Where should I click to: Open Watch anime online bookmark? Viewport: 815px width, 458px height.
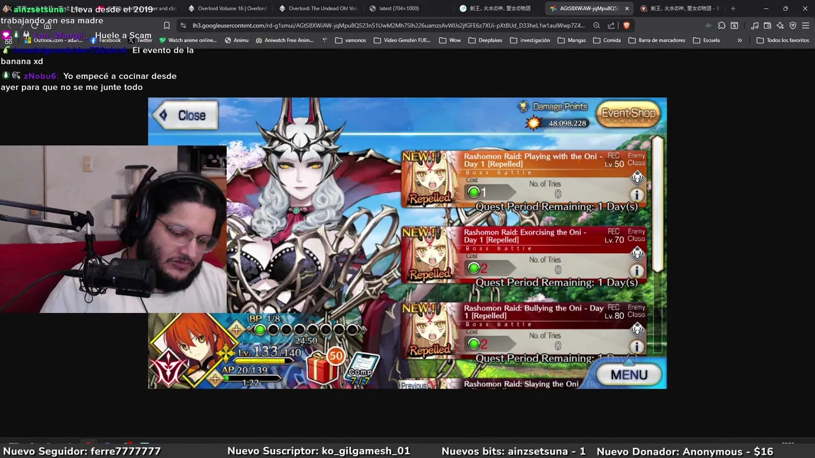tap(188, 40)
